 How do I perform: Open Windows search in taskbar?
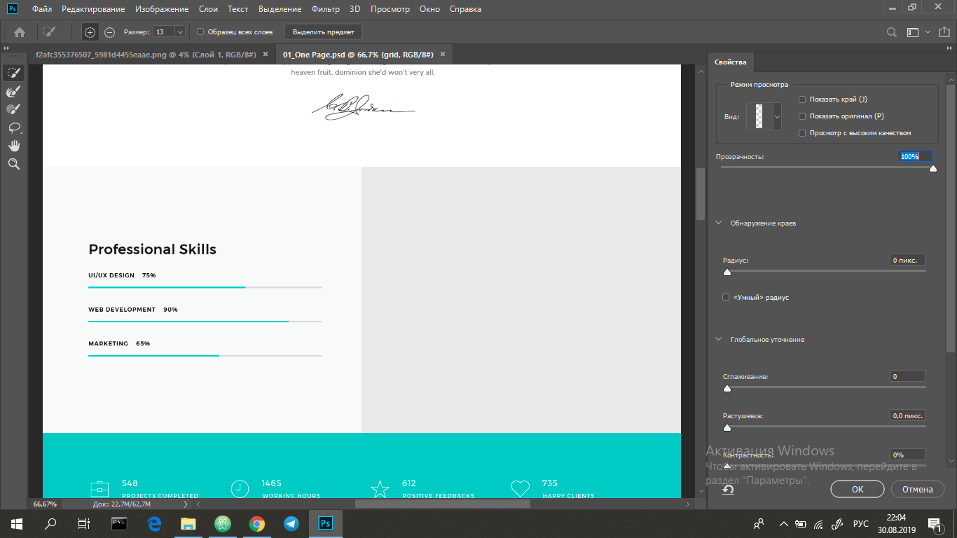pyautogui.click(x=50, y=523)
